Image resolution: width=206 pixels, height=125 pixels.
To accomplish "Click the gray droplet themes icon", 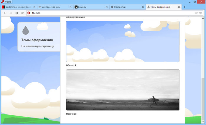I will (26, 30).
